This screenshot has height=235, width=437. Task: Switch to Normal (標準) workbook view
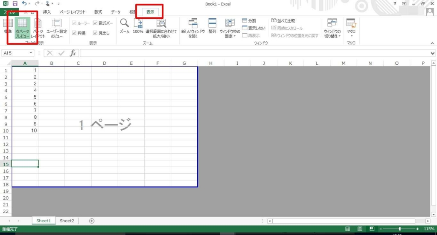(x=8, y=26)
